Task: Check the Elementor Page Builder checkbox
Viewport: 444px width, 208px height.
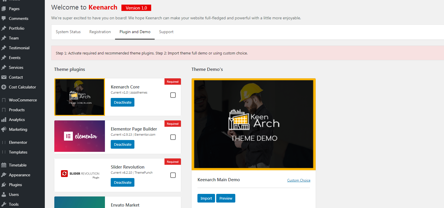Action: coord(173,137)
